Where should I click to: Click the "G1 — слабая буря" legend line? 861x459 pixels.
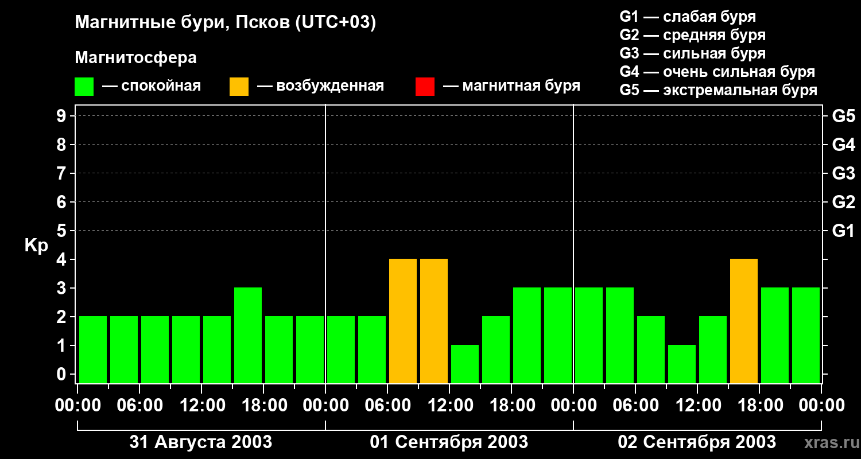tap(688, 17)
